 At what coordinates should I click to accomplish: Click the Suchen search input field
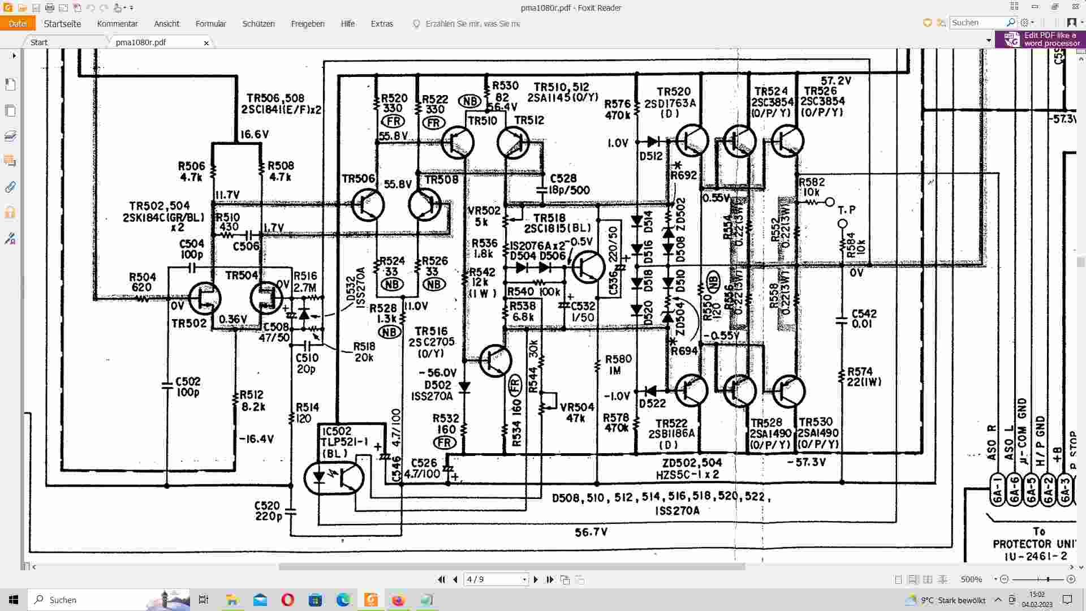click(977, 23)
